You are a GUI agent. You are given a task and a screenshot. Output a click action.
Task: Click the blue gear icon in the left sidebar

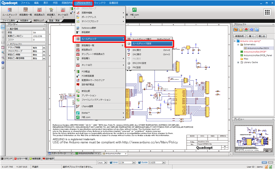click(x=3, y=62)
